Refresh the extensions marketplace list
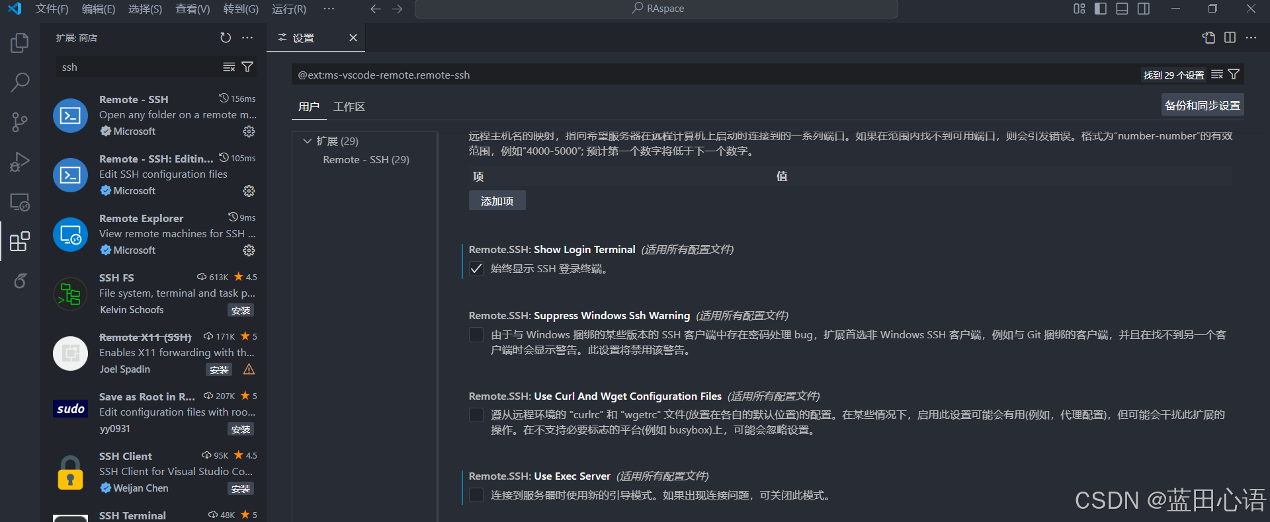Image resolution: width=1270 pixels, height=522 pixels. 226,38
